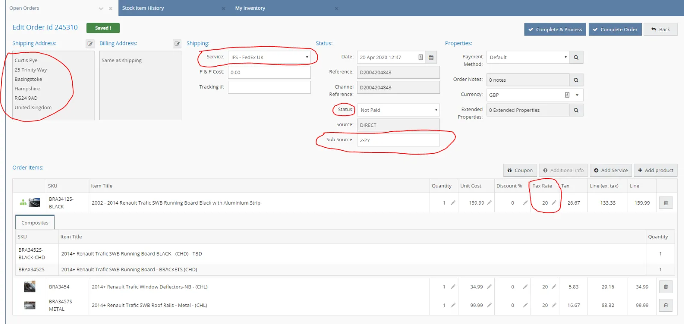Click the Coupon button
This screenshot has height=324, width=684.
520,170
